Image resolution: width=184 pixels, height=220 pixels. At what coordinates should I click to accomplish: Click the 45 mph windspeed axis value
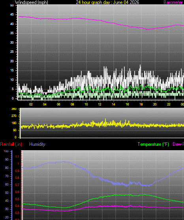click(x=12, y=15)
